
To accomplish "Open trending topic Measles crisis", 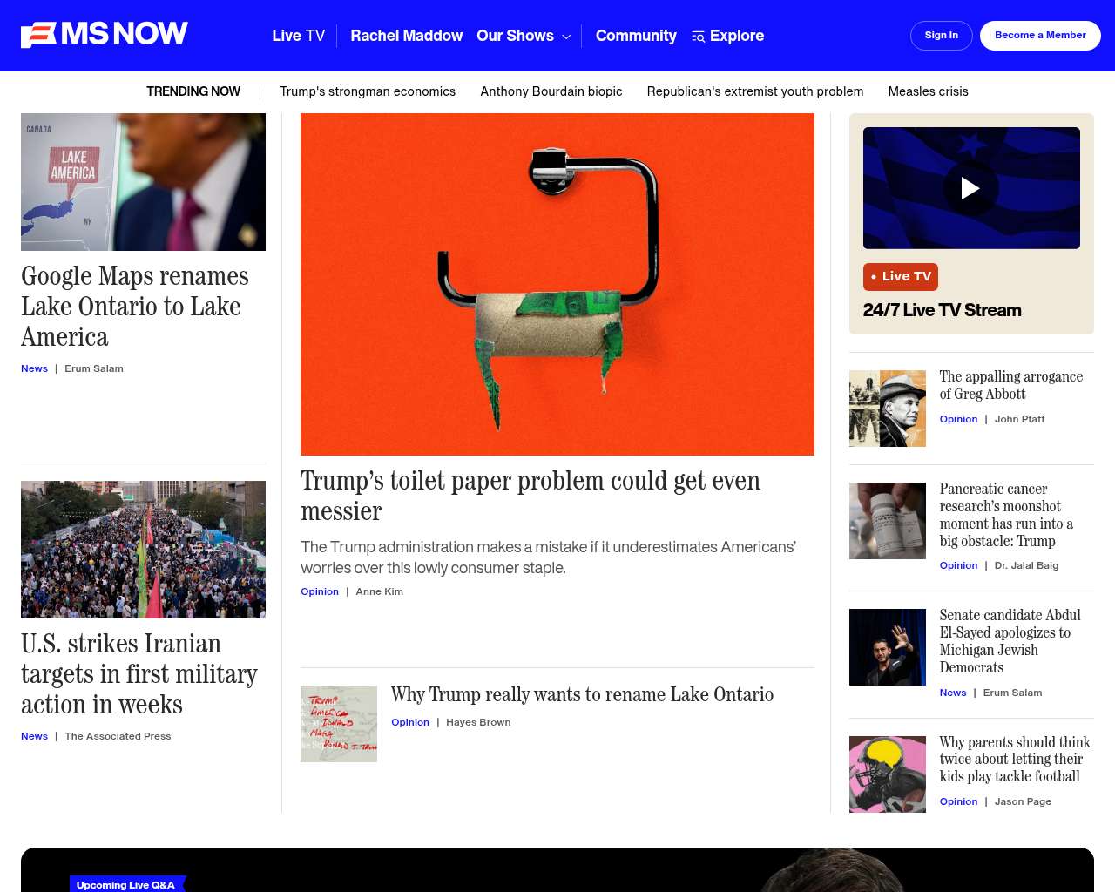I will 928,91.
